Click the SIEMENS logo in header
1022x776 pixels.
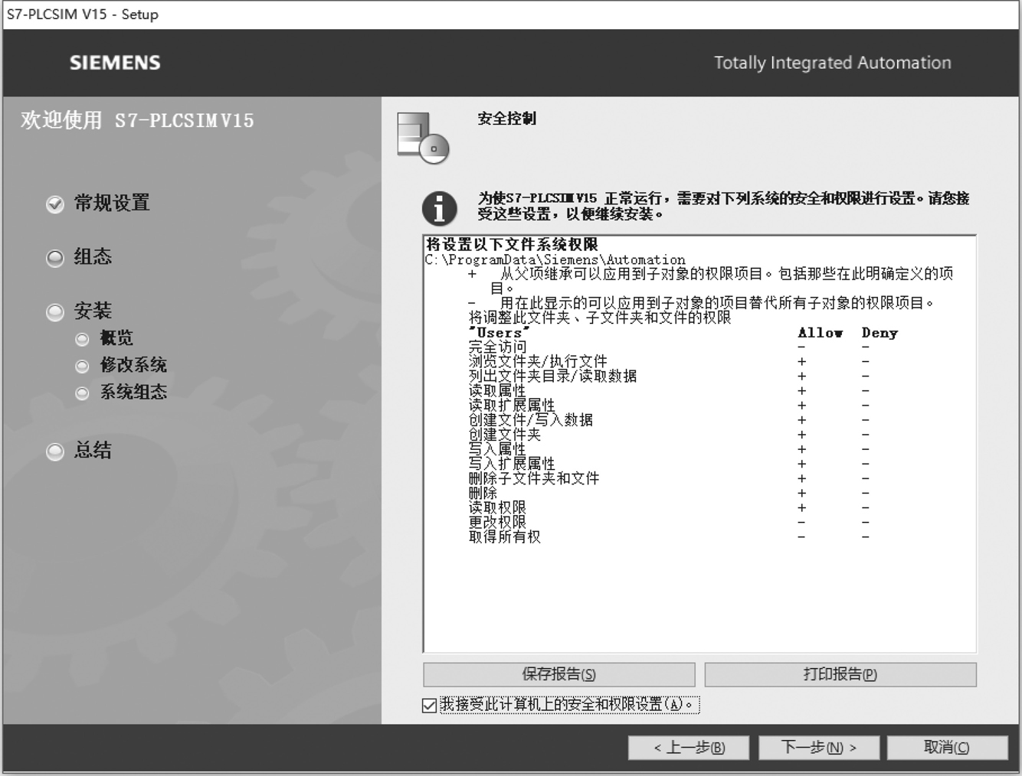115,63
